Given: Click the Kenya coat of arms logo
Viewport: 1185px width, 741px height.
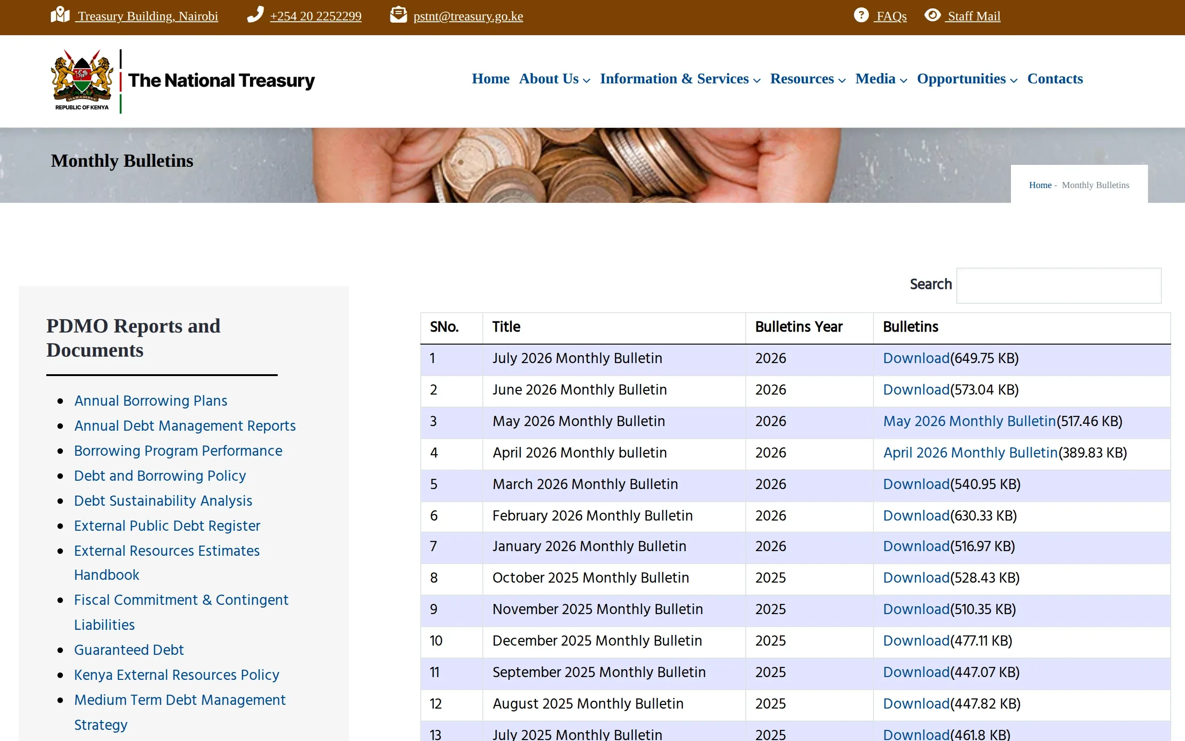Looking at the screenshot, I should (82, 80).
